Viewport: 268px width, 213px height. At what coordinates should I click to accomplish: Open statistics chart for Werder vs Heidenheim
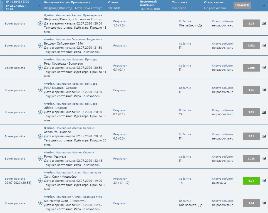point(264,45)
